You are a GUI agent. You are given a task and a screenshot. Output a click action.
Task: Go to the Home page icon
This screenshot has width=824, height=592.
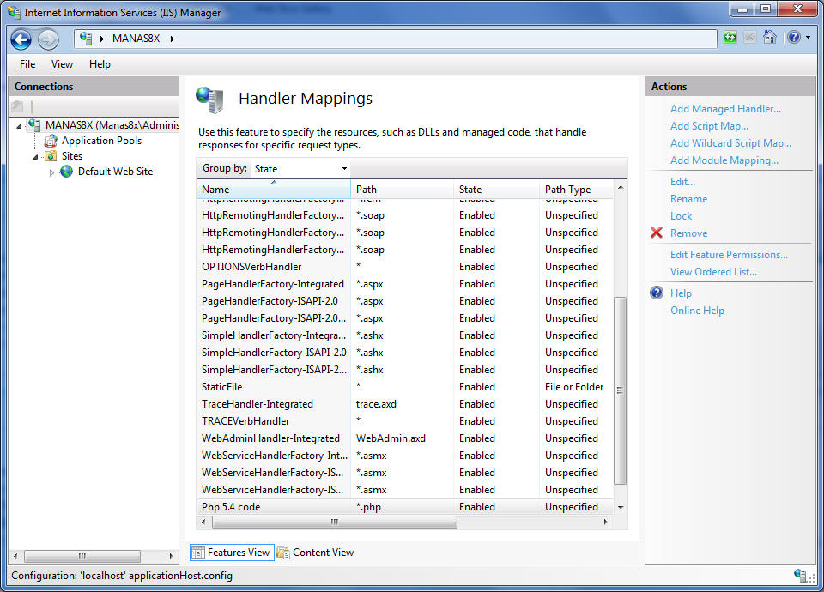point(770,37)
